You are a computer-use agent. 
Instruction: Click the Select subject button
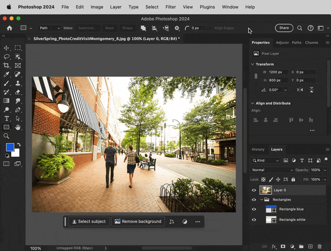coord(89,221)
